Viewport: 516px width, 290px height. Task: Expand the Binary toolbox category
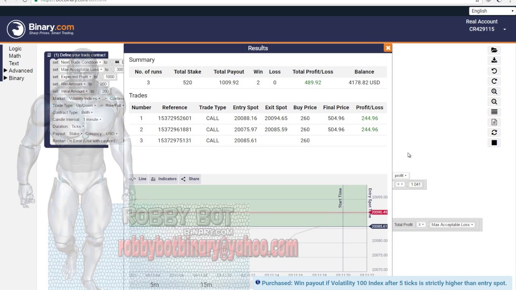[x=14, y=78]
